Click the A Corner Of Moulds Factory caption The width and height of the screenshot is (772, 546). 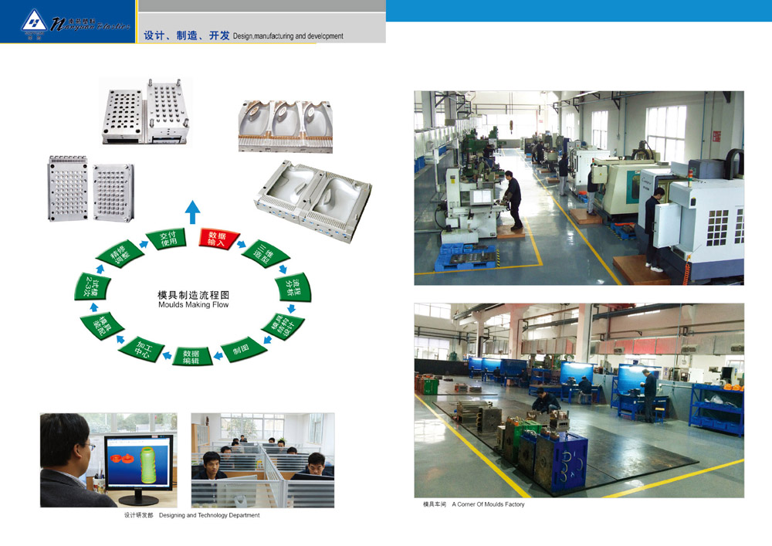point(473,504)
